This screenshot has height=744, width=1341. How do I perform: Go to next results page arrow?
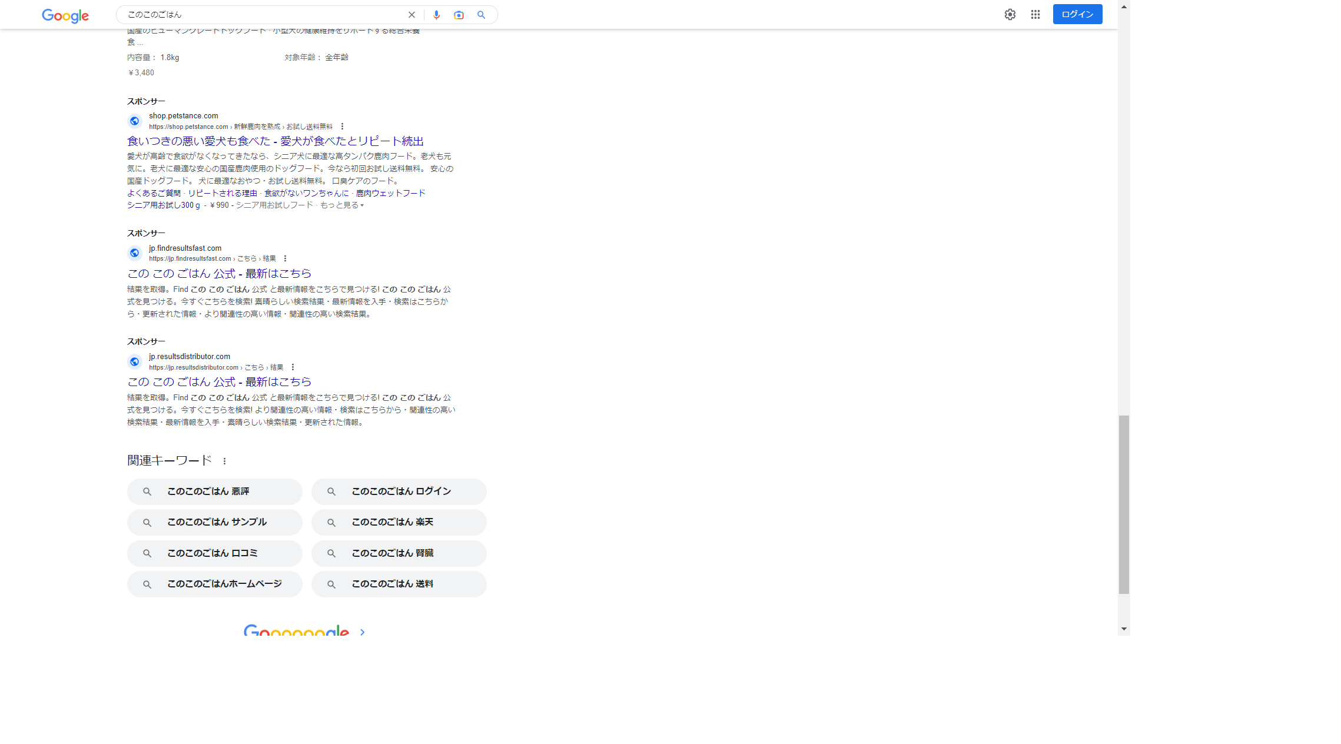[362, 632]
